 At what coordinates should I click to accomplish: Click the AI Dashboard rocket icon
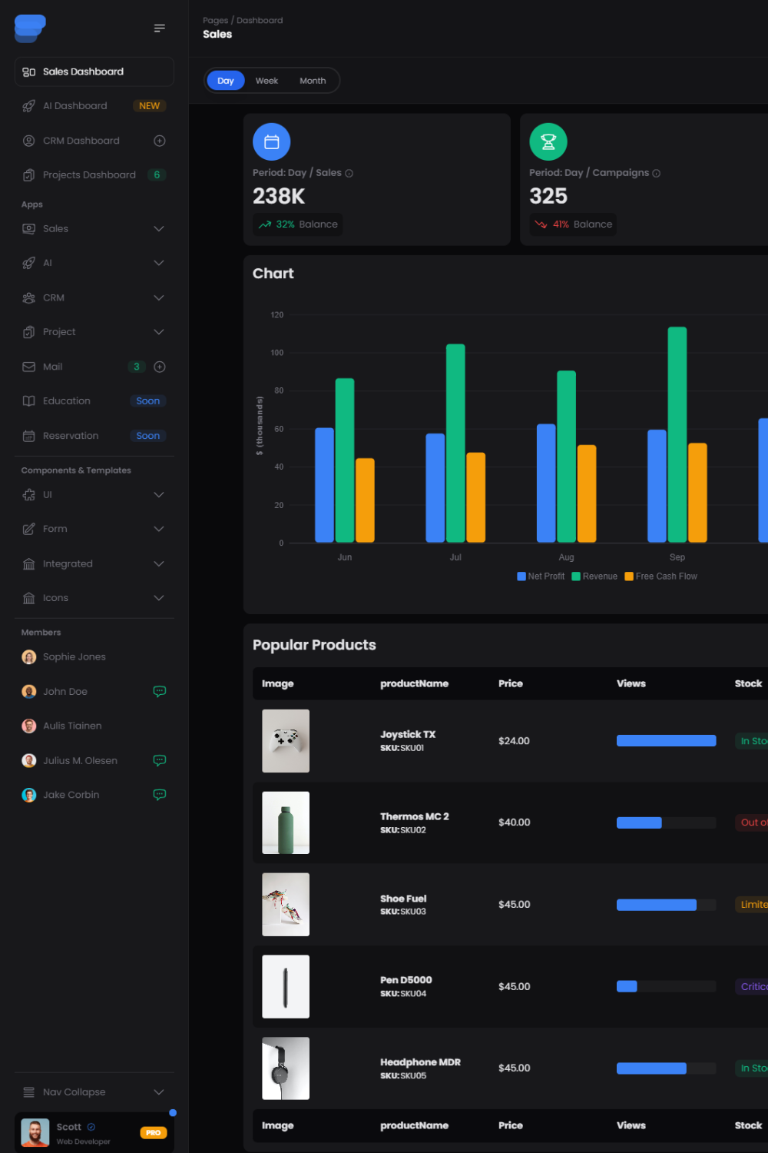point(28,105)
